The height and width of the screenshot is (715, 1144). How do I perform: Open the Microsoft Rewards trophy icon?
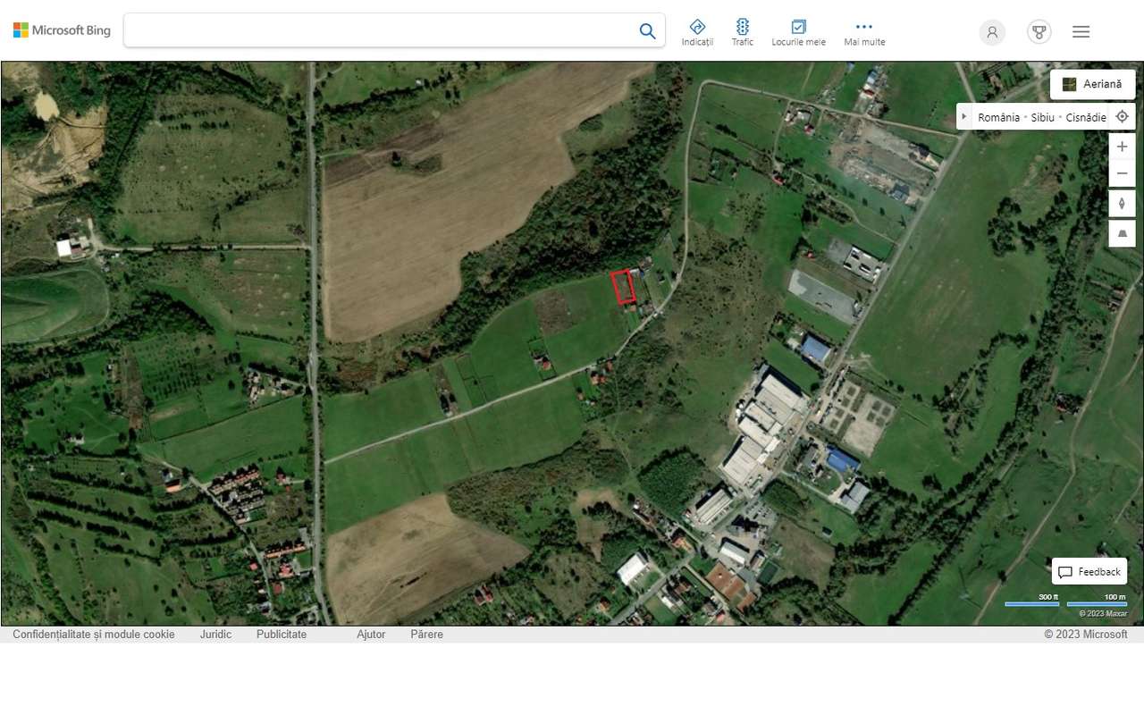pos(1039,31)
